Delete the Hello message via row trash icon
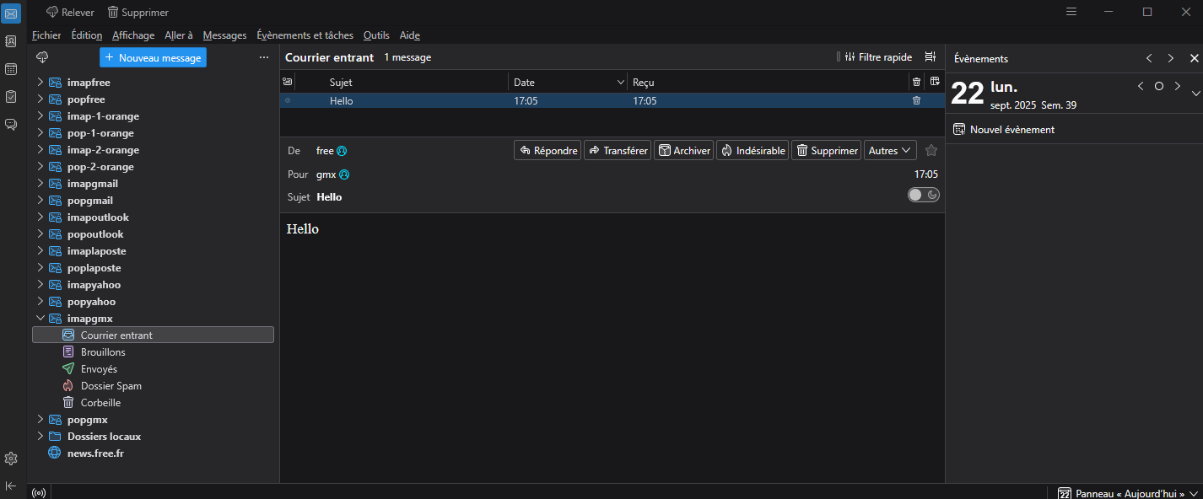The width and height of the screenshot is (1203, 499). pyautogui.click(x=916, y=101)
